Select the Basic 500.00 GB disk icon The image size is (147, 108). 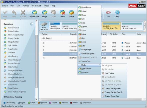pos(44,26)
